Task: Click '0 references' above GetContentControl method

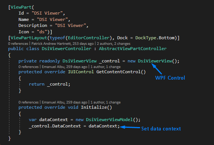Action: (x=28, y=67)
